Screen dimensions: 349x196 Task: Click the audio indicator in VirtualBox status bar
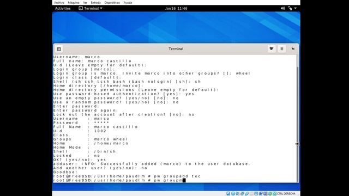238,194
